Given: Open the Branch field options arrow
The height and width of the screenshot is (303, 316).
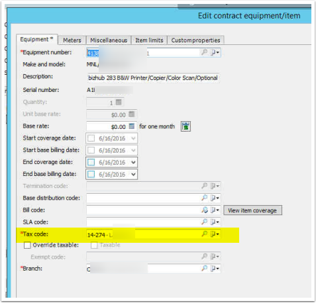Looking at the screenshot, I should (215, 269).
